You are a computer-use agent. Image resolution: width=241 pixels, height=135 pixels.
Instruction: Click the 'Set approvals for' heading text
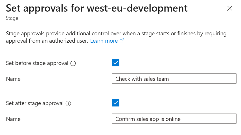(42, 8)
